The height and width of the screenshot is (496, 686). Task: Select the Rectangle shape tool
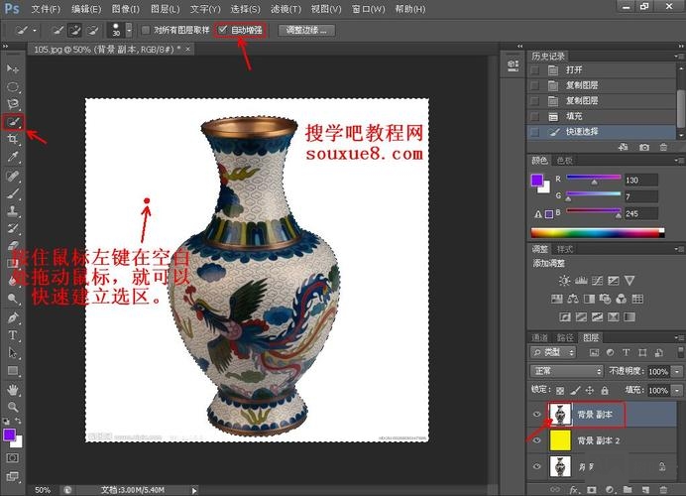(13, 371)
